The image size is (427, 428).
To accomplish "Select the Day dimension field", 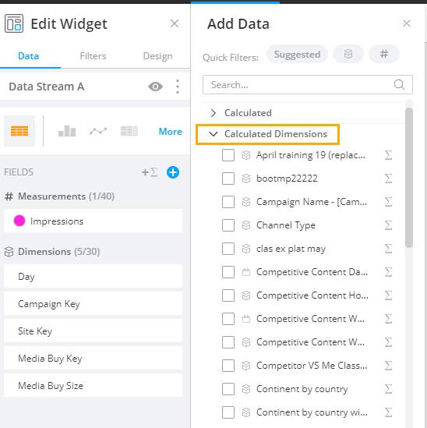I will tap(93, 276).
